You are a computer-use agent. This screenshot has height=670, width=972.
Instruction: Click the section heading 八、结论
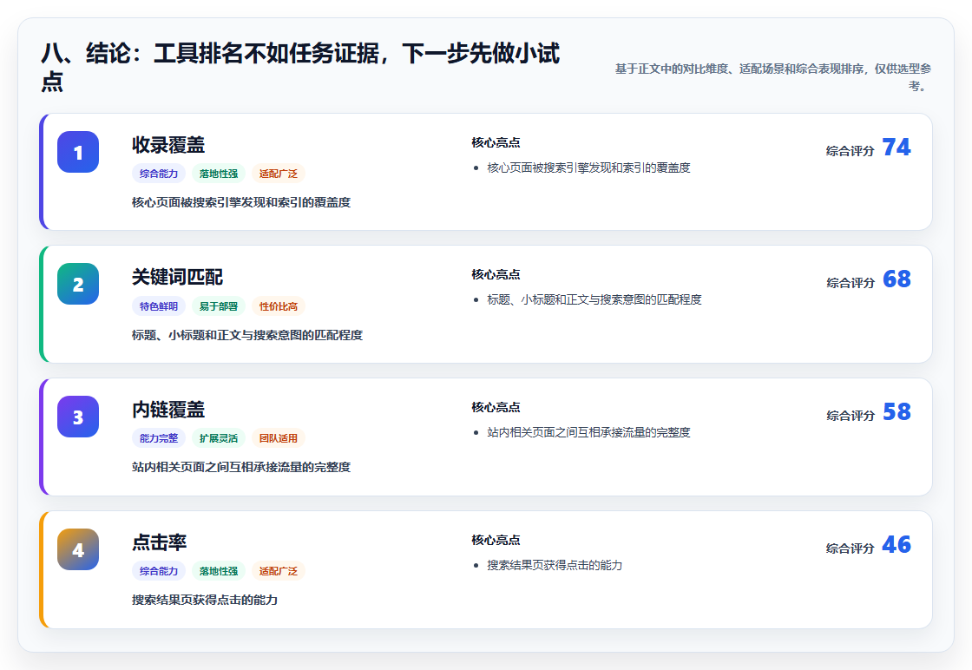coord(300,67)
